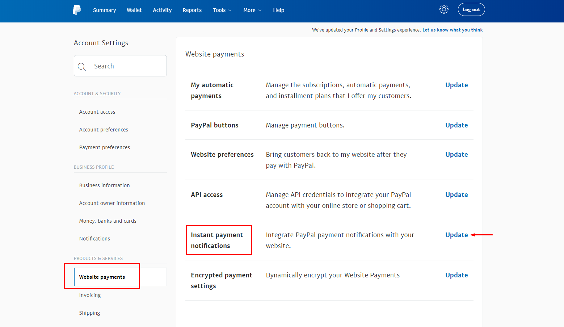Open 'Let us know what you think' link
This screenshot has width=564, height=327.
coord(453,30)
